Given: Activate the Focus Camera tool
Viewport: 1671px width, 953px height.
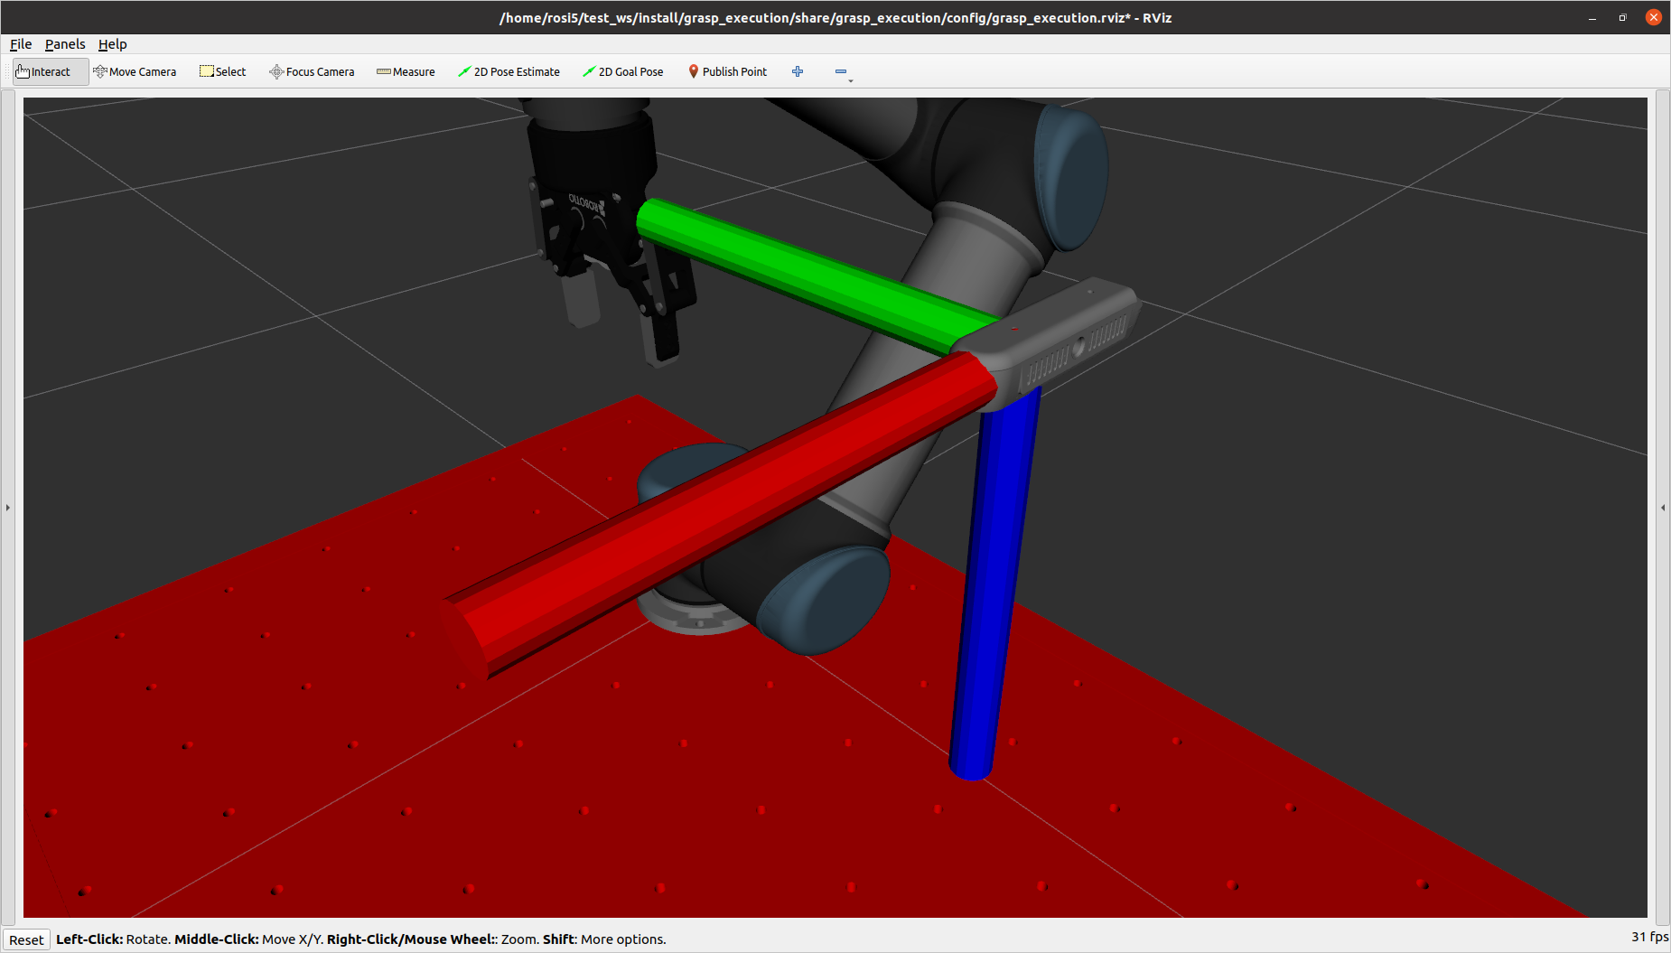Looking at the screenshot, I should [312, 72].
